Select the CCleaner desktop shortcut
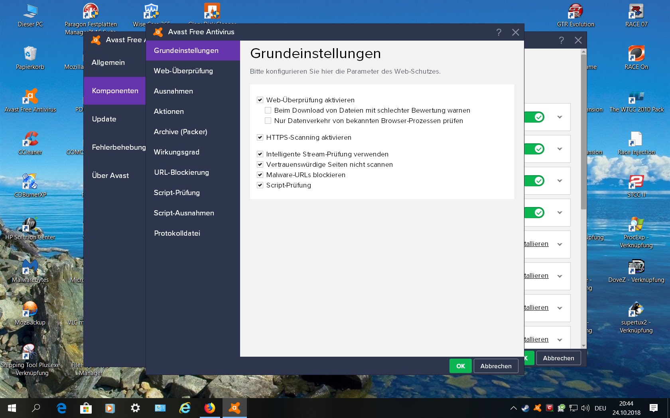 30,143
